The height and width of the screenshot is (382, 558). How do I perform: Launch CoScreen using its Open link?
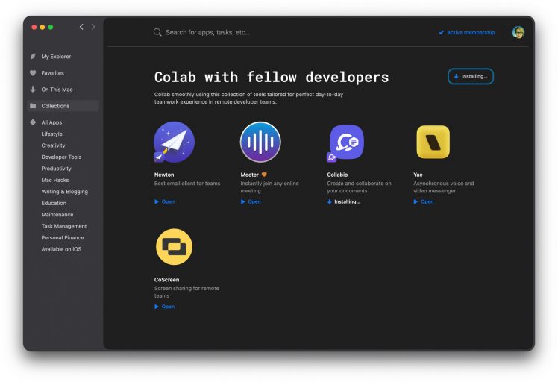[x=167, y=307]
